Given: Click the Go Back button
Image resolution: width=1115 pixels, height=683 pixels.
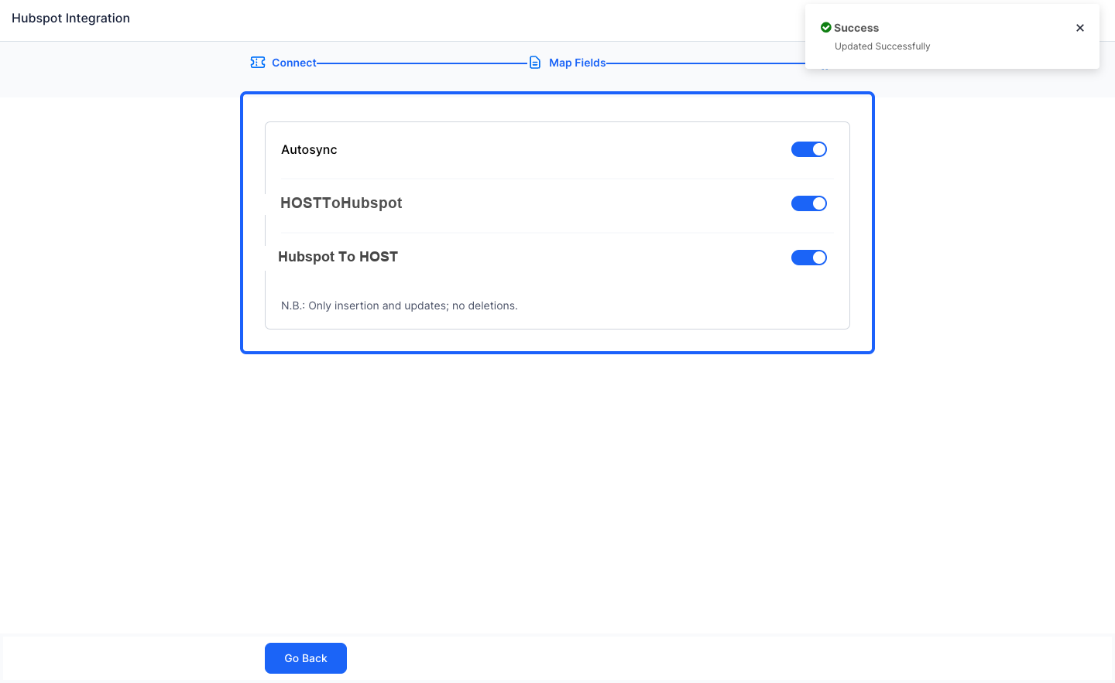Looking at the screenshot, I should pyautogui.click(x=306, y=658).
